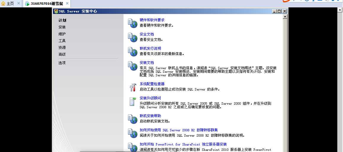Click the scrollbar up arrow

click(285, 17)
